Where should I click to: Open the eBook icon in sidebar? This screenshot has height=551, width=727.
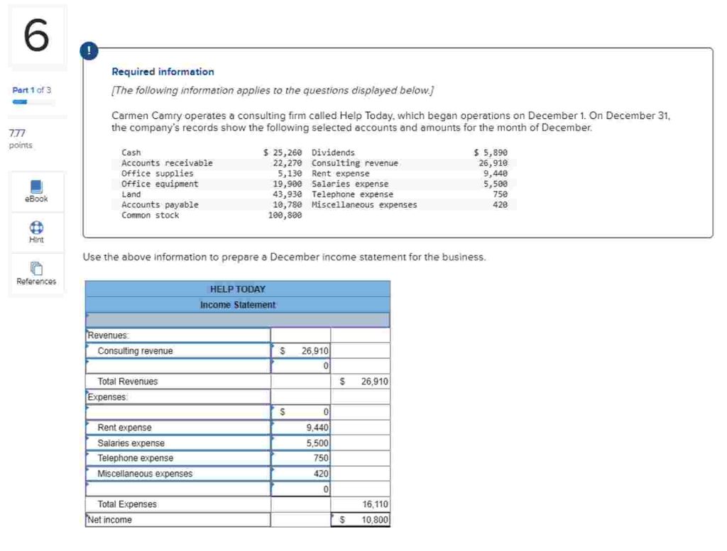click(x=36, y=187)
